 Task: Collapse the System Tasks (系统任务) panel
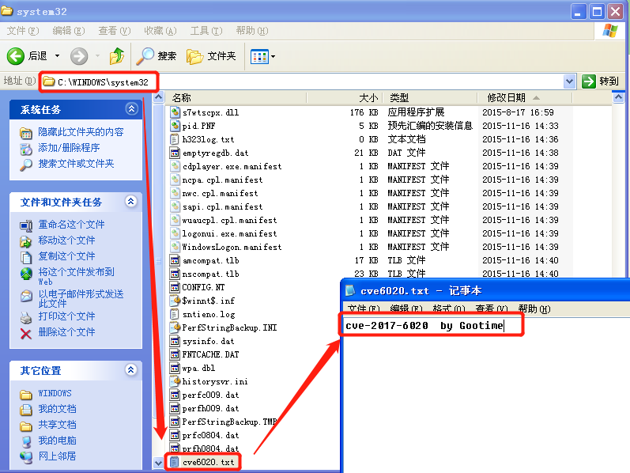pyautogui.click(x=131, y=110)
